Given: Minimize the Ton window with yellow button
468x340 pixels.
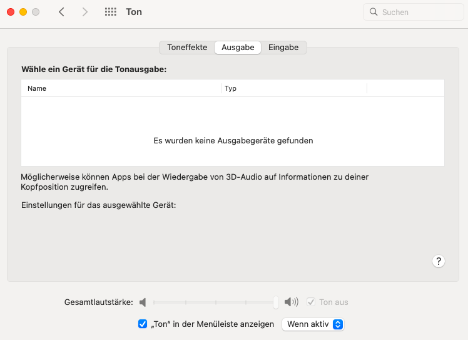Looking at the screenshot, I should point(23,12).
